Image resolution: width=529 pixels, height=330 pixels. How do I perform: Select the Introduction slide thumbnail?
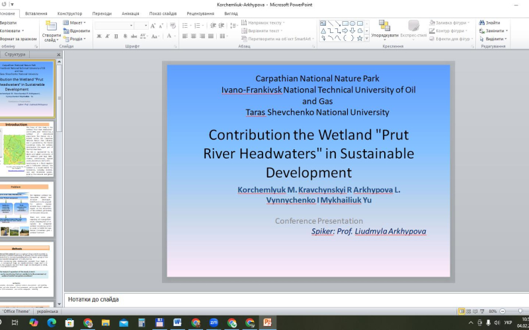(26, 149)
